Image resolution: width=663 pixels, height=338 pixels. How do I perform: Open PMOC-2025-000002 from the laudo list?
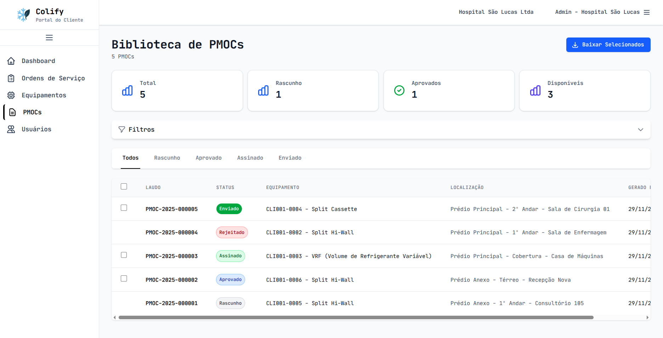pyautogui.click(x=171, y=280)
